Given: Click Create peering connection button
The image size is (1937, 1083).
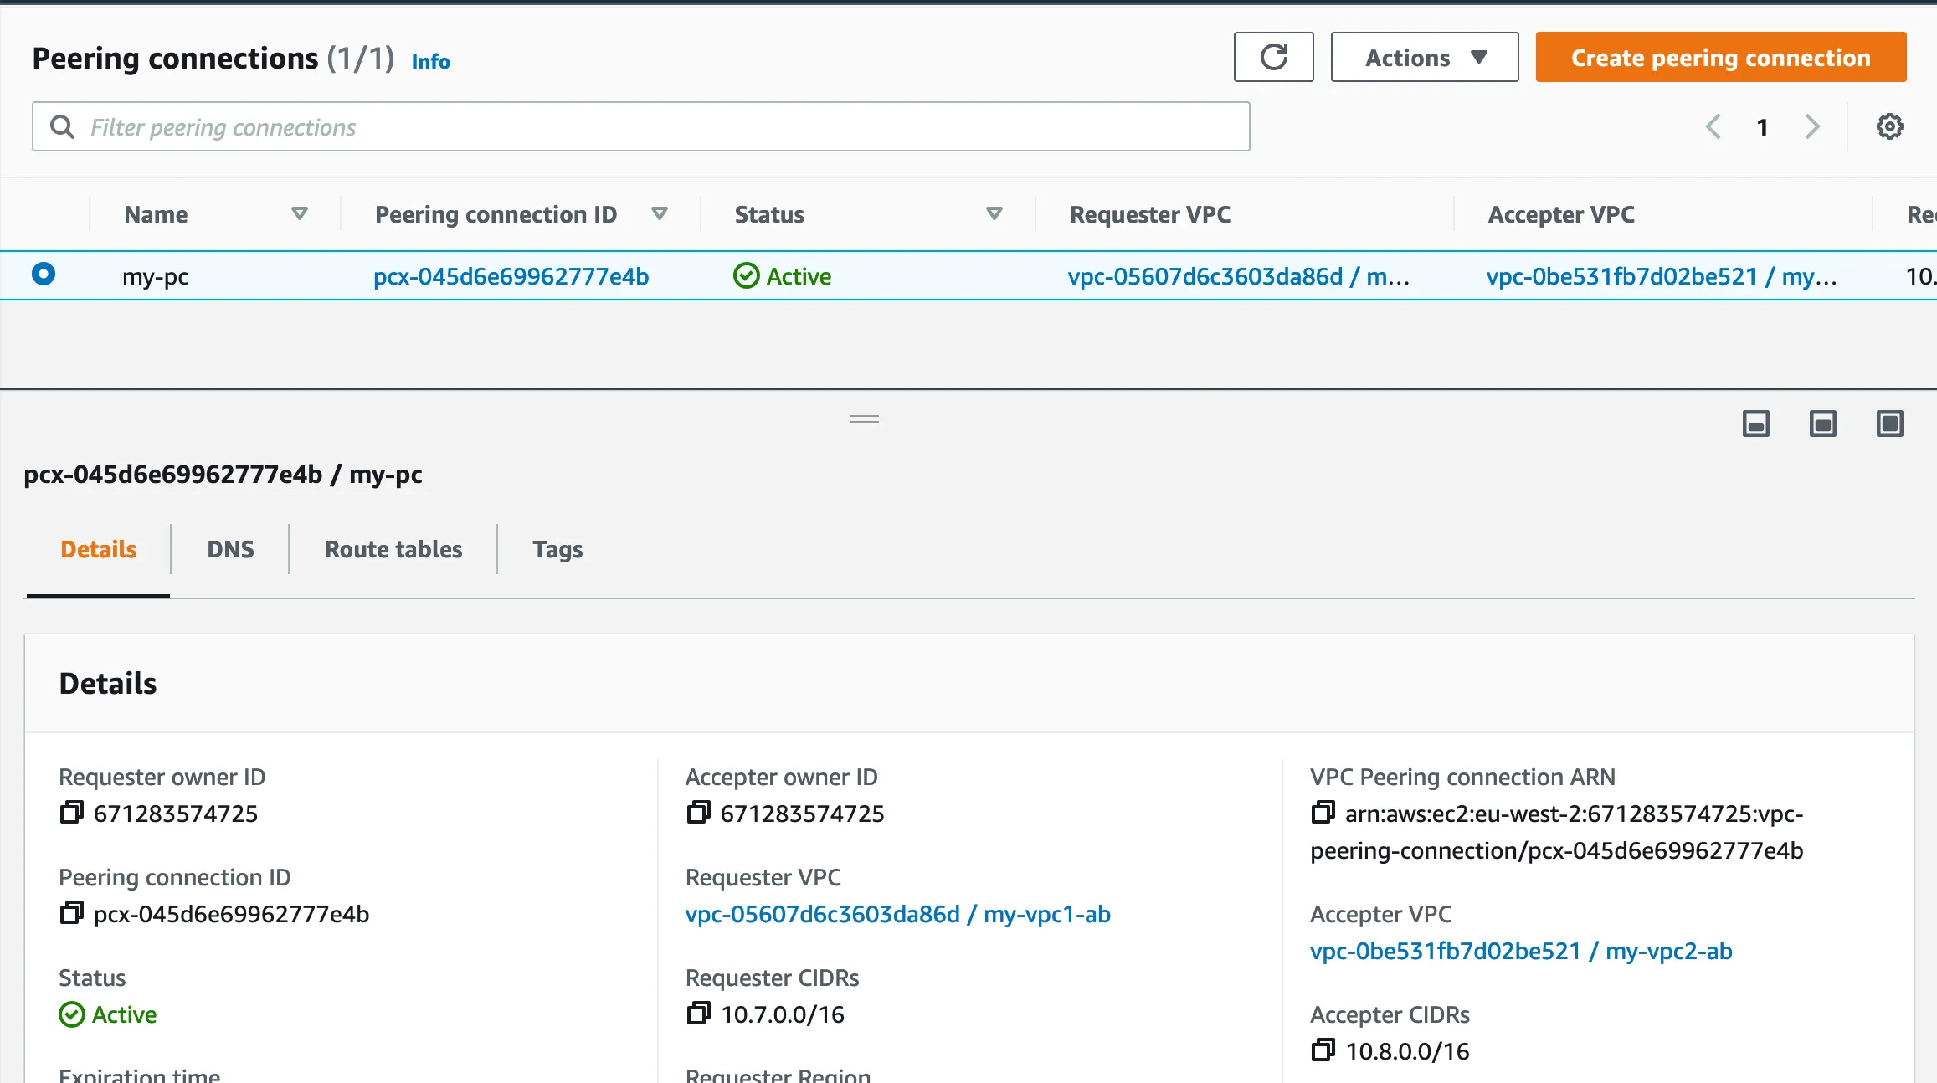Looking at the screenshot, I should click(x=1720, y=57).
